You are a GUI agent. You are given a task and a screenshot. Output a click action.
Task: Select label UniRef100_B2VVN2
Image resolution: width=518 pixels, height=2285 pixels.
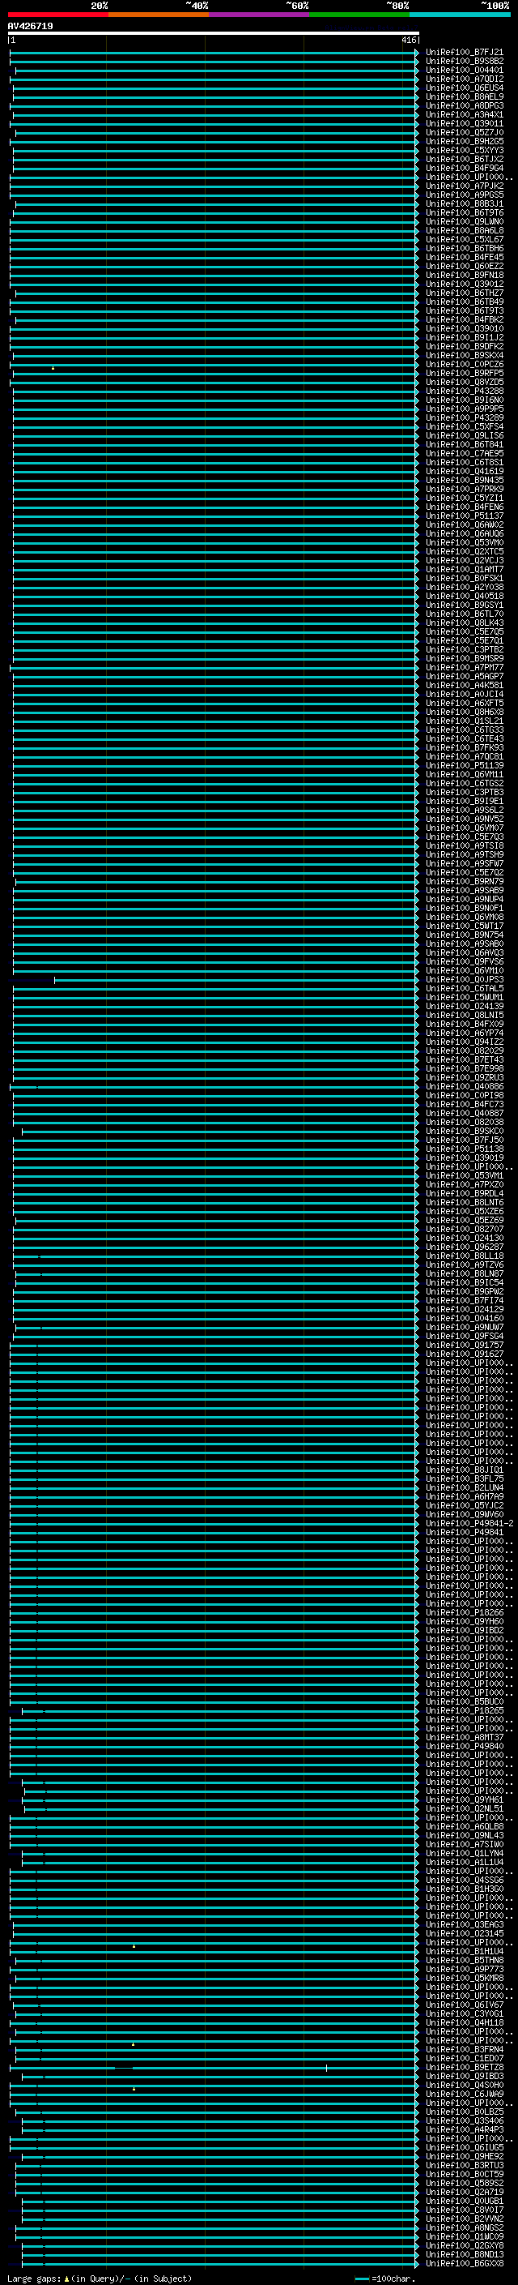tap(464, 2219)
